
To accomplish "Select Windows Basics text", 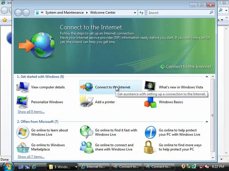I will (171, 102).
